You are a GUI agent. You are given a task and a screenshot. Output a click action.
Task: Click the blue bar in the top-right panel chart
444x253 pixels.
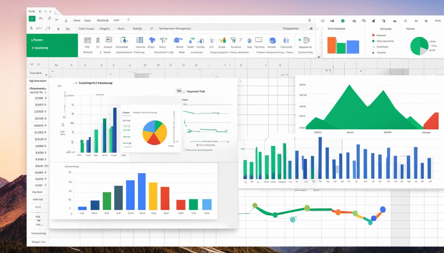[x=353, y=47]
